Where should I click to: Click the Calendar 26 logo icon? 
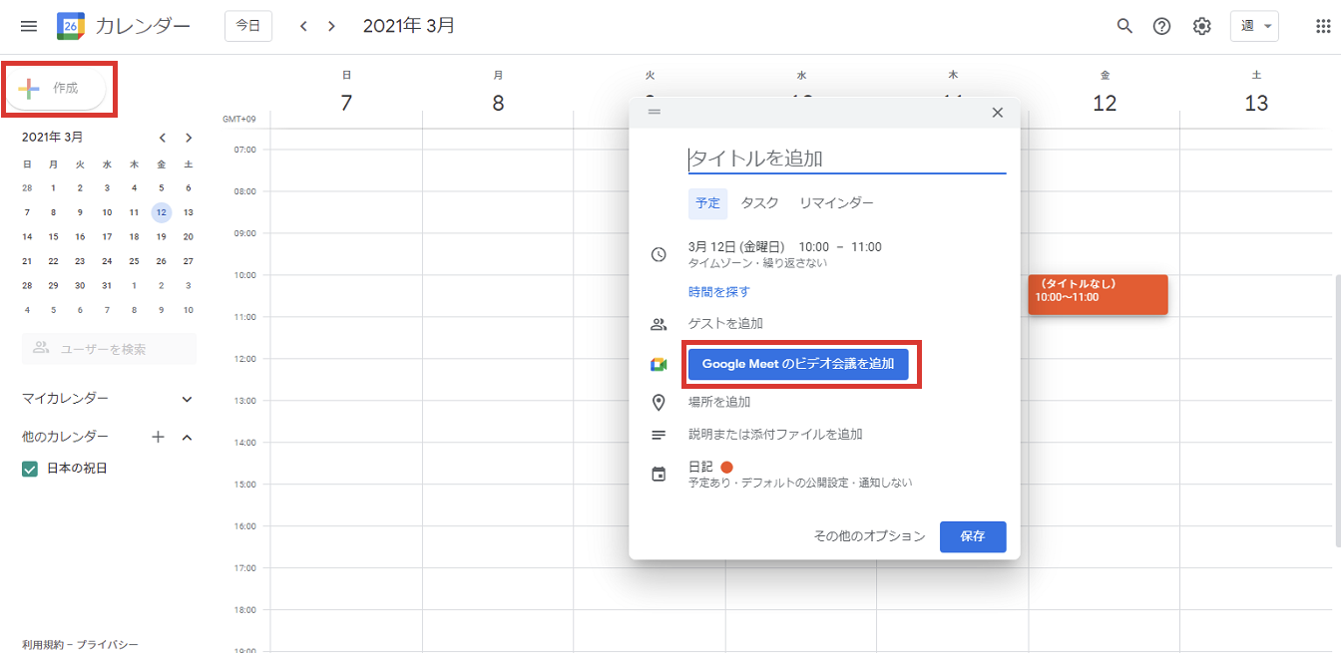pyautogui.click(x=69, y=26)
